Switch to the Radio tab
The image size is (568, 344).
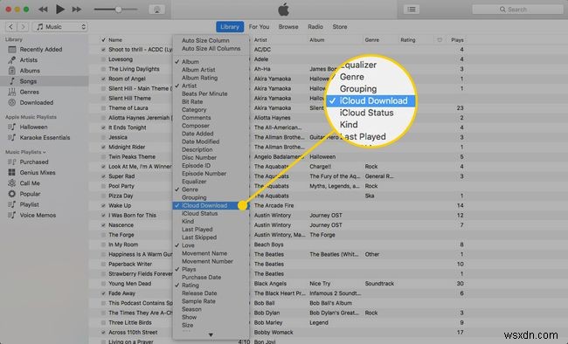tap(315, 27)
